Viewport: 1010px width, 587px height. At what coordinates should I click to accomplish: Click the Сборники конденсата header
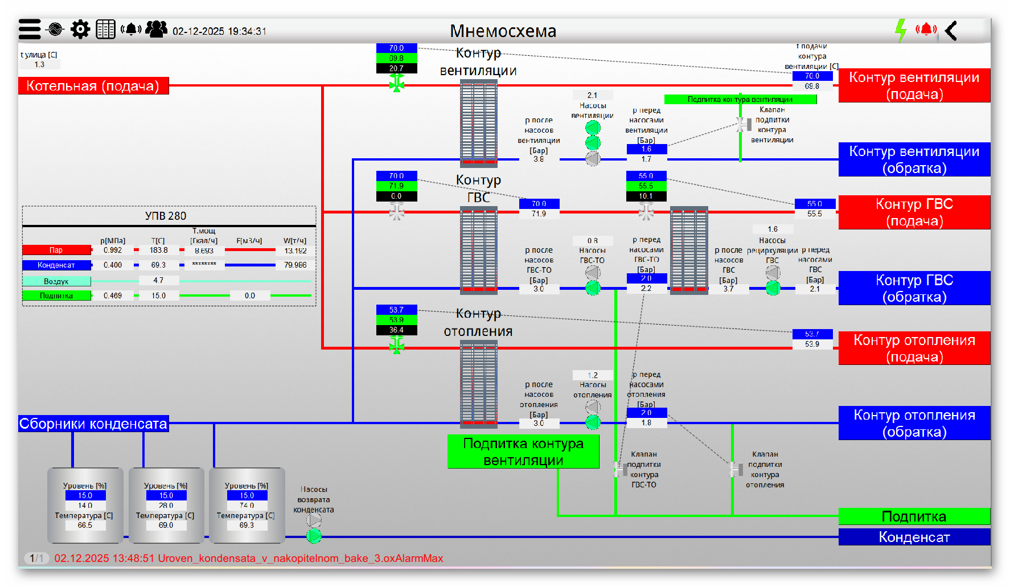tap(93, 424)
